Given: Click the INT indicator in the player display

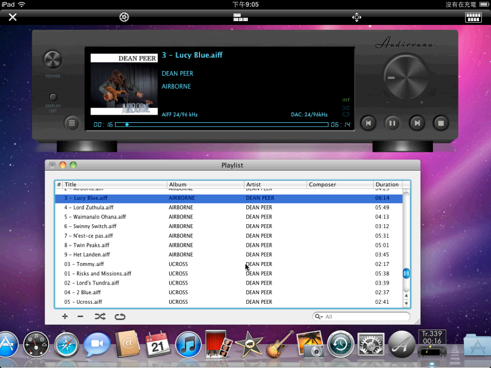Looking at the screenshot, I should (x=346, y=100).
